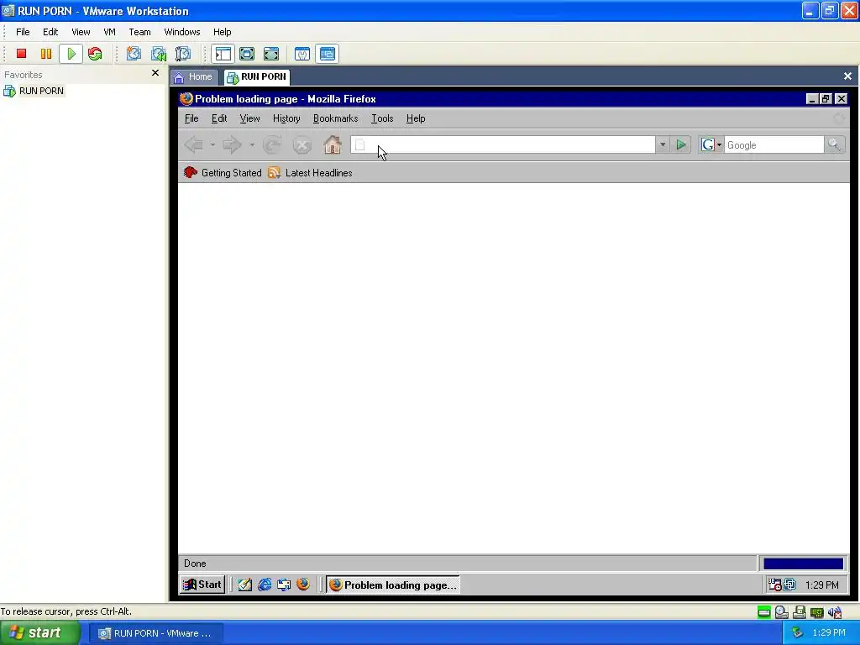860x645 pixels.
Task: Click the search magnifier button in Firefox
Action: 834,144
